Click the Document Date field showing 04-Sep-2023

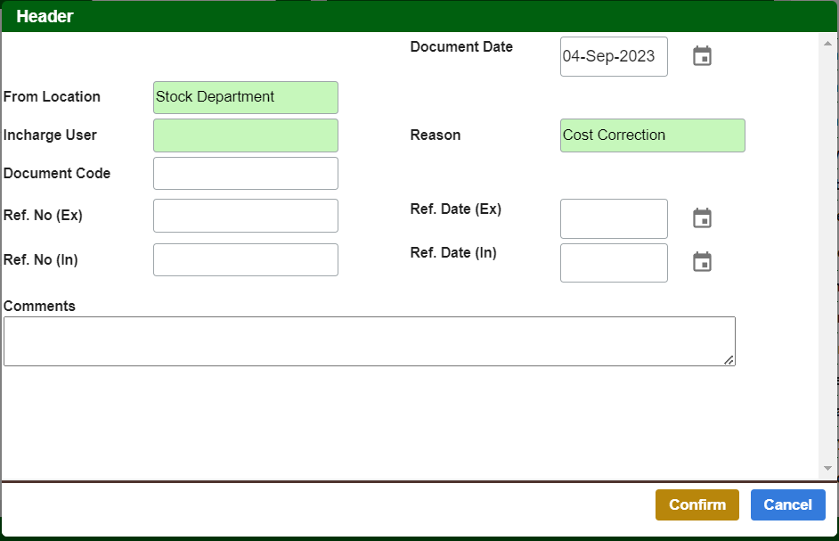pos(613,56)
